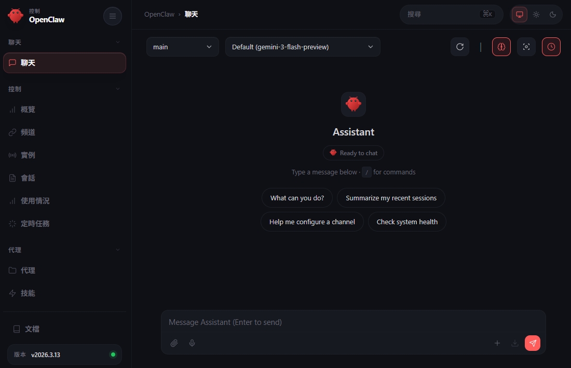The height and width of the screenshot is (368, 571).
Task: Switch to light theme sun icon
Action: click(536, 15)
